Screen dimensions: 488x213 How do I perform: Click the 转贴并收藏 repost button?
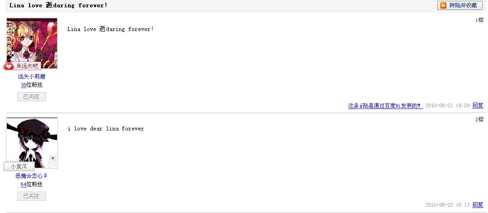point(460,5)
